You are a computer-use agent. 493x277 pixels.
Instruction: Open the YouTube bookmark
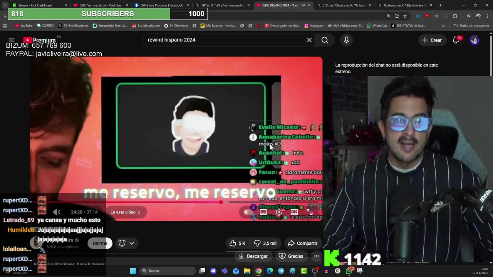23,26
